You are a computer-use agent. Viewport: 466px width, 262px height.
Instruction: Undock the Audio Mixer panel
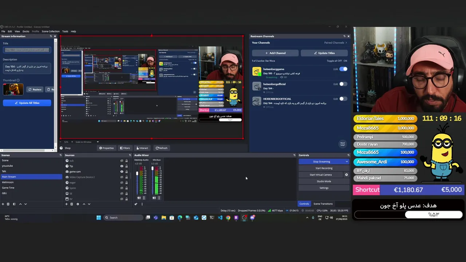pyautogui.click(x=294, y=155)
